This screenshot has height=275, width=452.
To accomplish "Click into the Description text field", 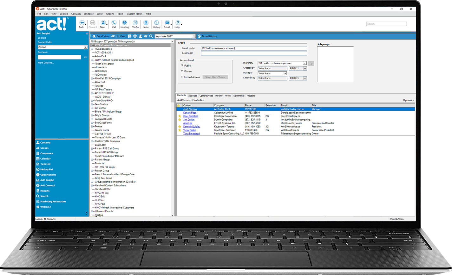I will (x=254, y=53).
